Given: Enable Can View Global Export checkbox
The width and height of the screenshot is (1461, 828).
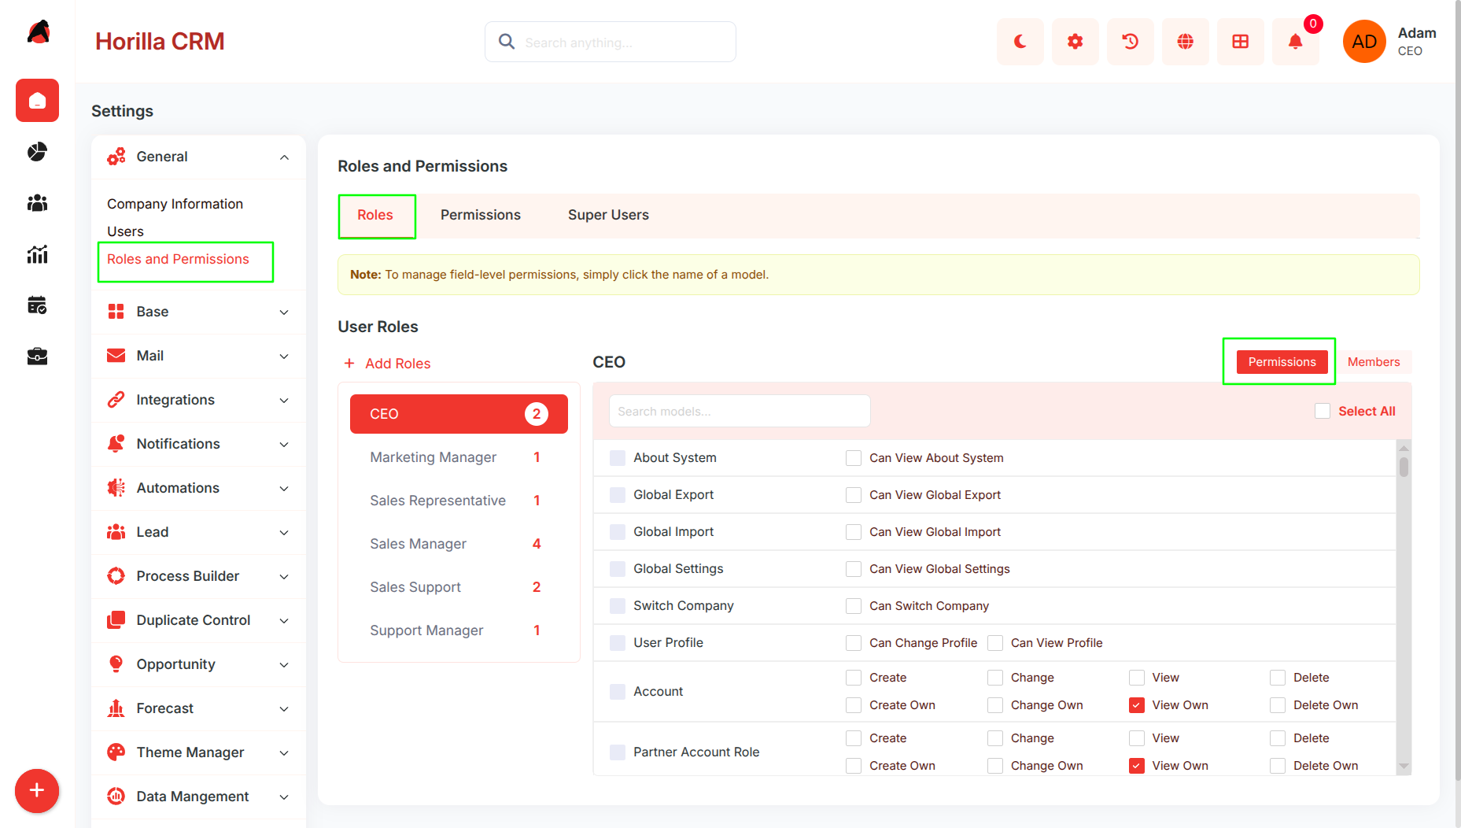Looking at the screenshot, I should 854,495.
